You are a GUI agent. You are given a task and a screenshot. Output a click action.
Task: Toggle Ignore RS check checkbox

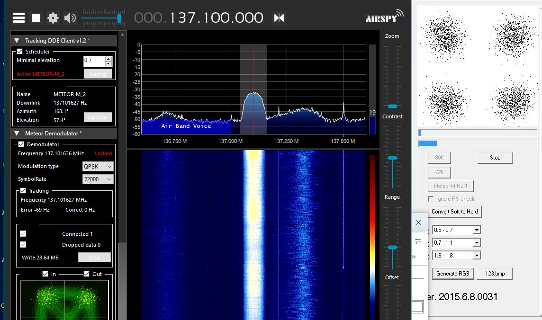click(x=431, y=199)
